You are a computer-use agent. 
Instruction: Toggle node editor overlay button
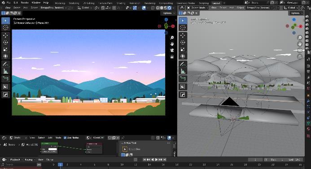[169, 138]
